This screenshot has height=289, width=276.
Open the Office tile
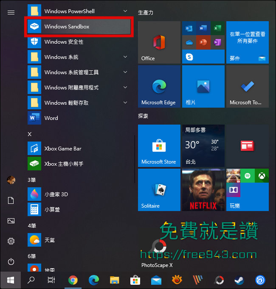pyautogui.click(x=159, y=42)
